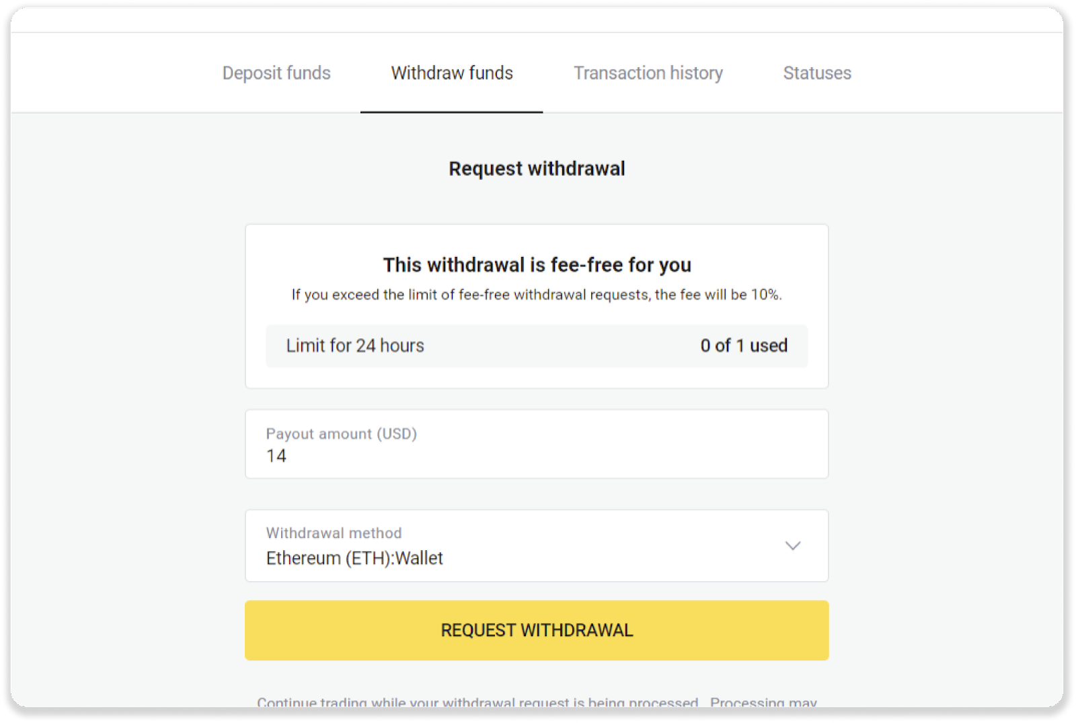Go to the Statuses tab
The image size is (1076, 723).
point(817,73)
